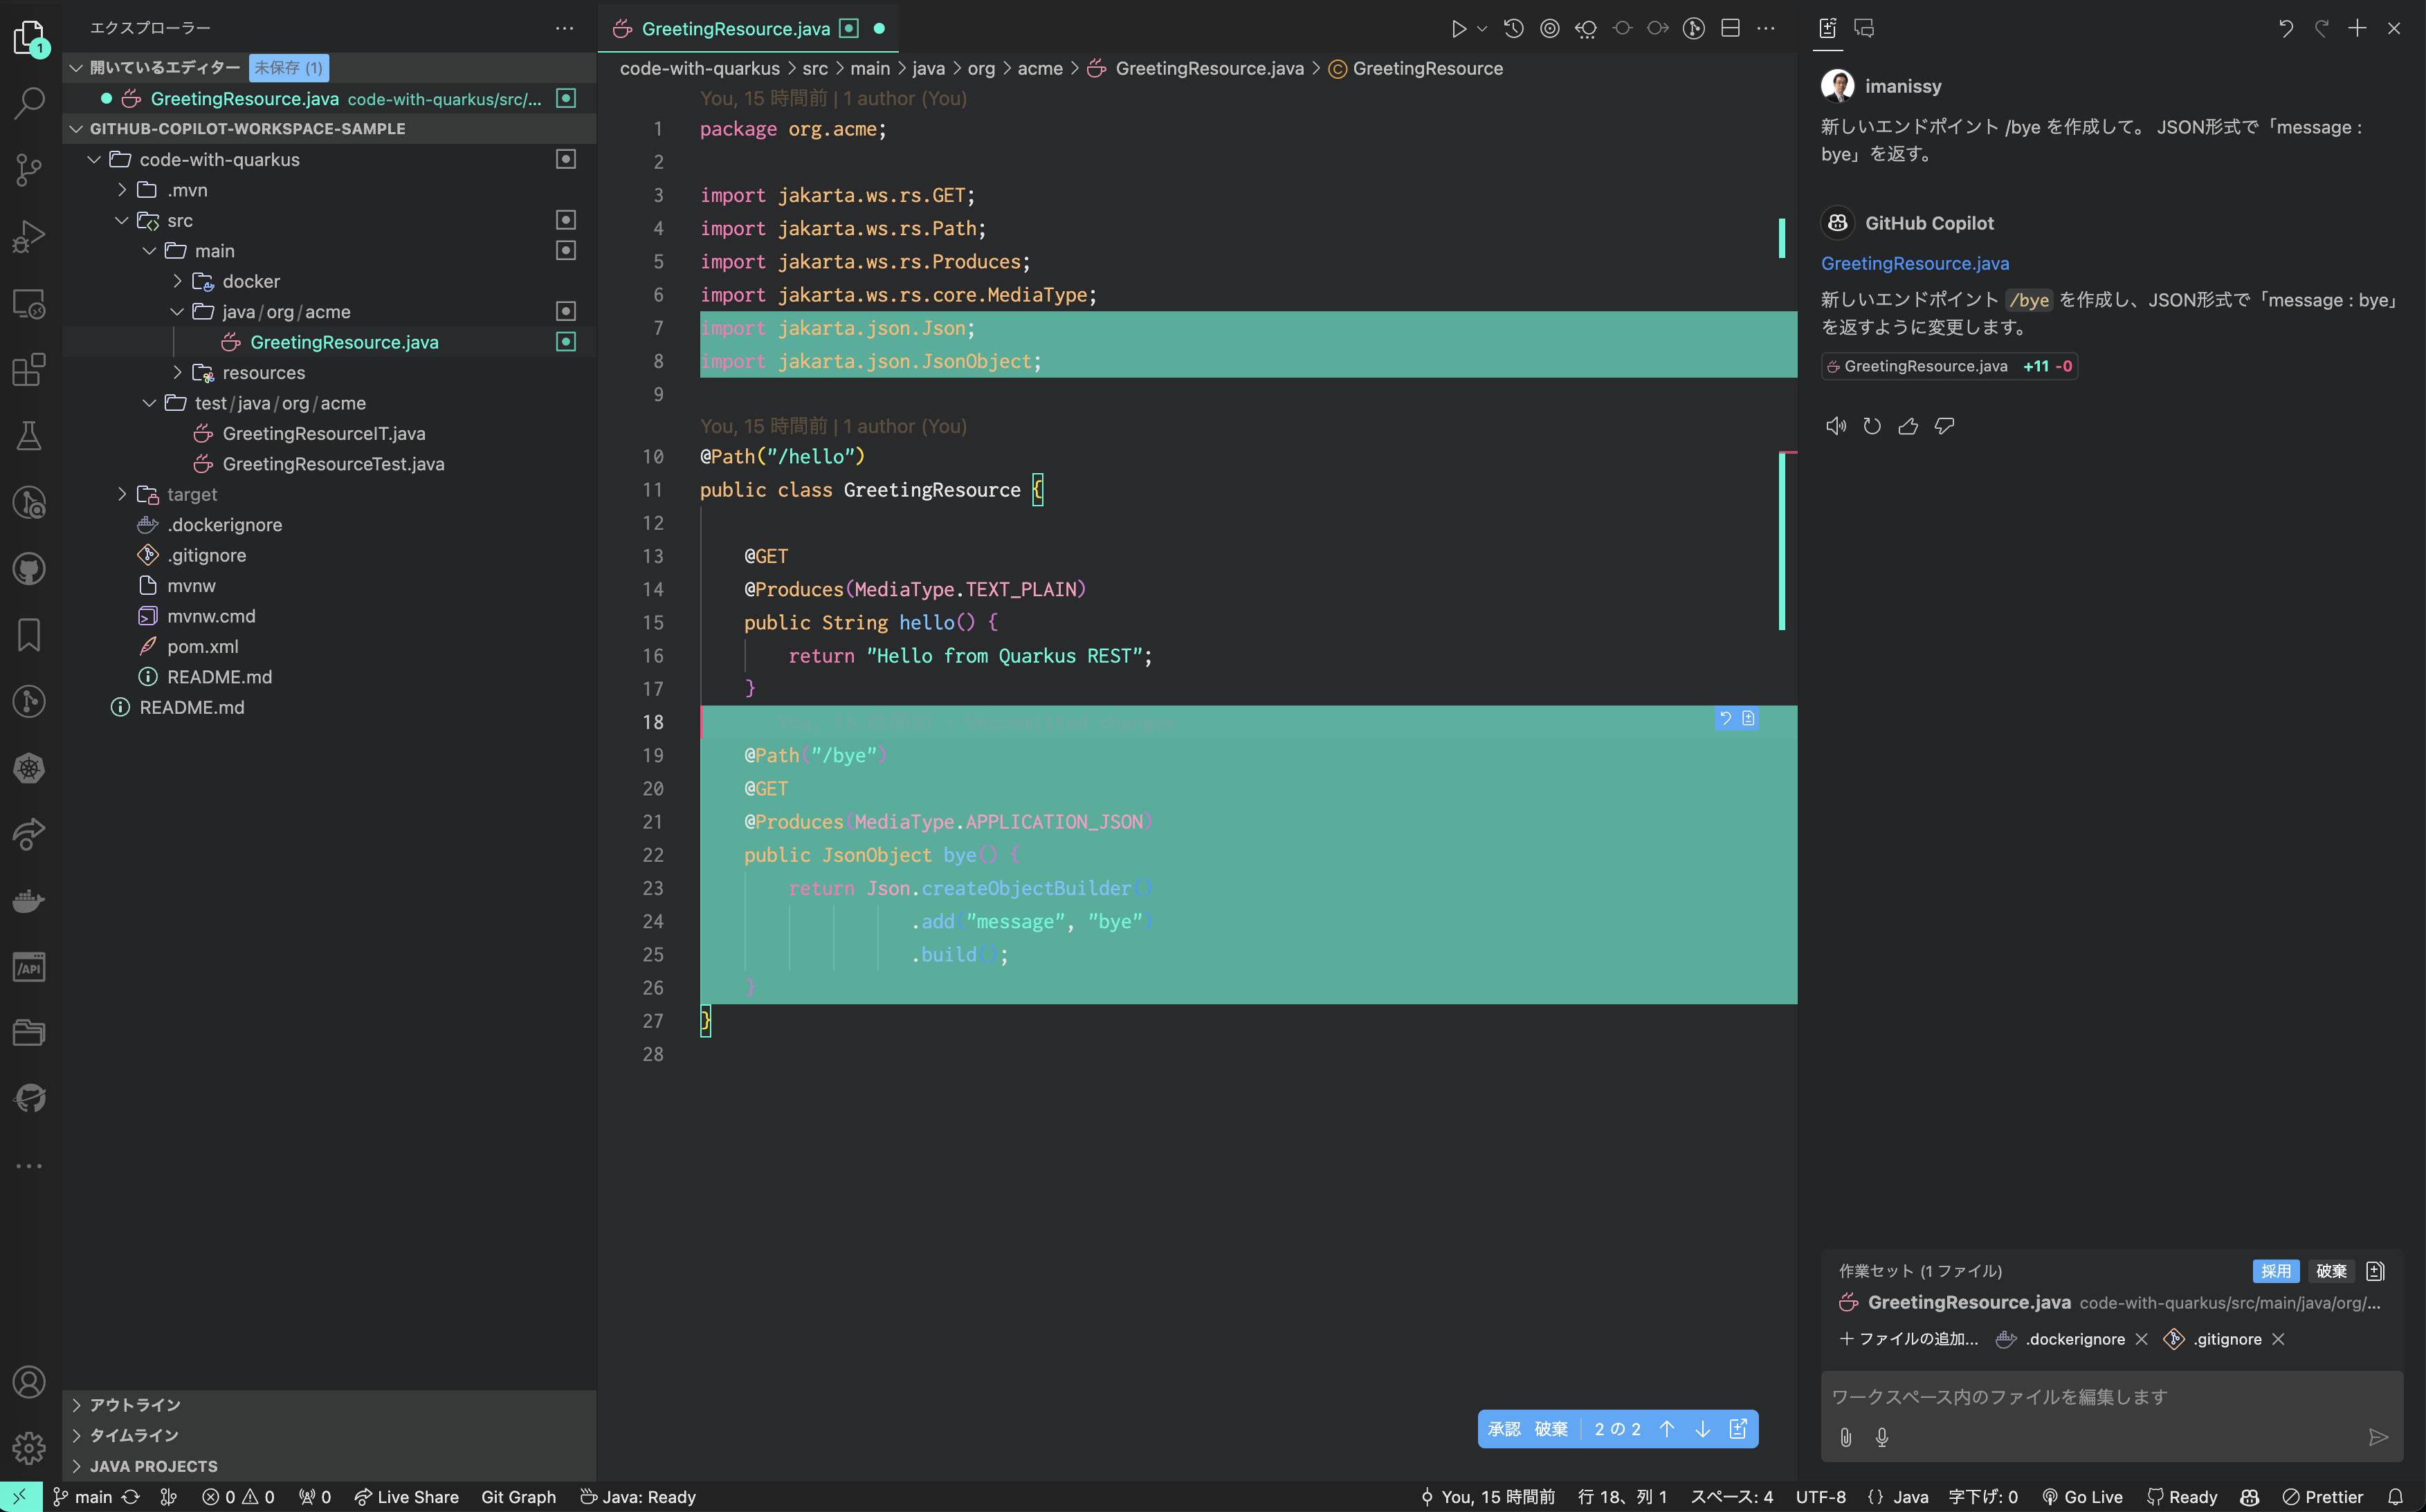2426x1512 pixels.
Task: Click the attach file paperclip icon
Action: coord(1845,1437)
